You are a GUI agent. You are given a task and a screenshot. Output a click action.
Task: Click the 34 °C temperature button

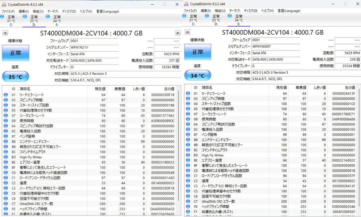point(197,75)
